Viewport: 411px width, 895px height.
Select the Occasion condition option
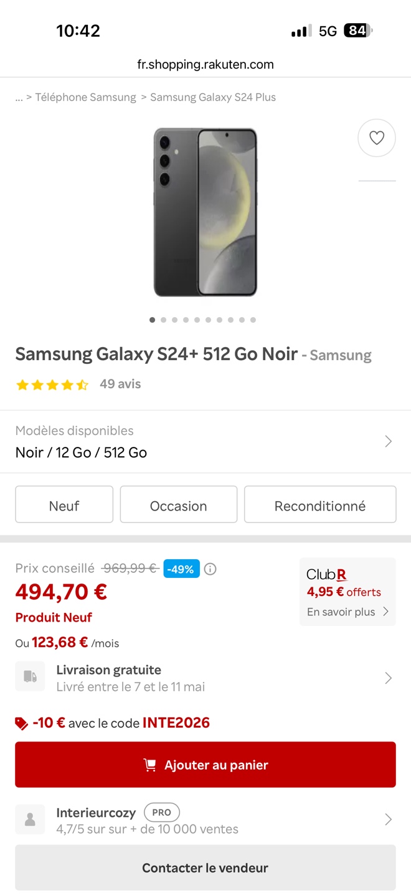tap(179, 504)
